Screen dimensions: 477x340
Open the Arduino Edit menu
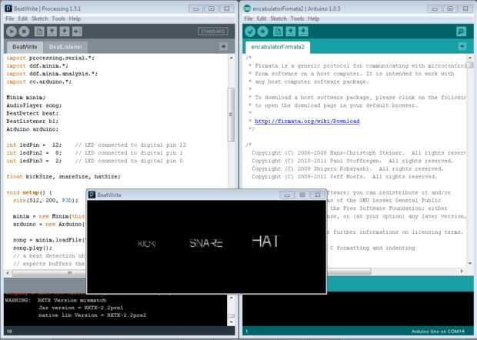click(x=262, y=18)
